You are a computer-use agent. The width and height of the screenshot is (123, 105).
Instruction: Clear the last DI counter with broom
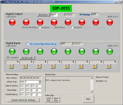pyautogui.click(x=108, y=66)
